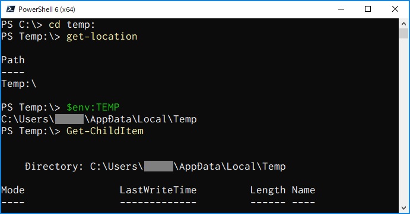
Task: Click the 'Mode' column header
Action: click(13, 190)
